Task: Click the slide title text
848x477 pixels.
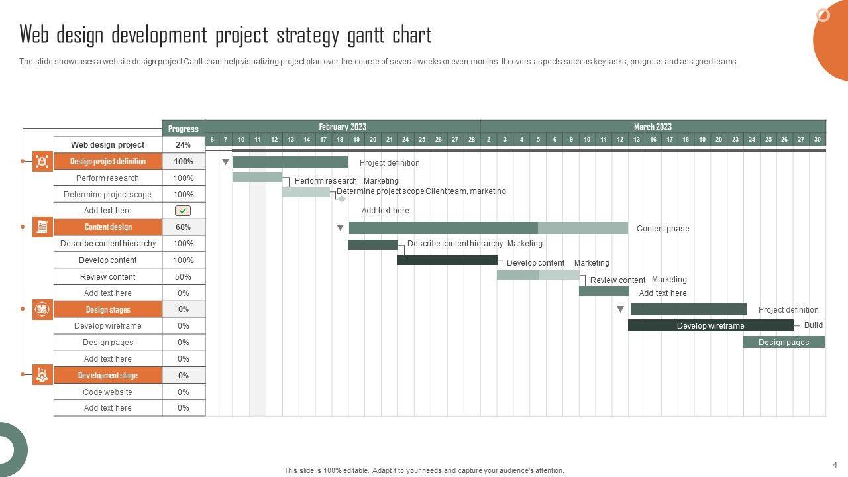Action: [x=225, y=34]
